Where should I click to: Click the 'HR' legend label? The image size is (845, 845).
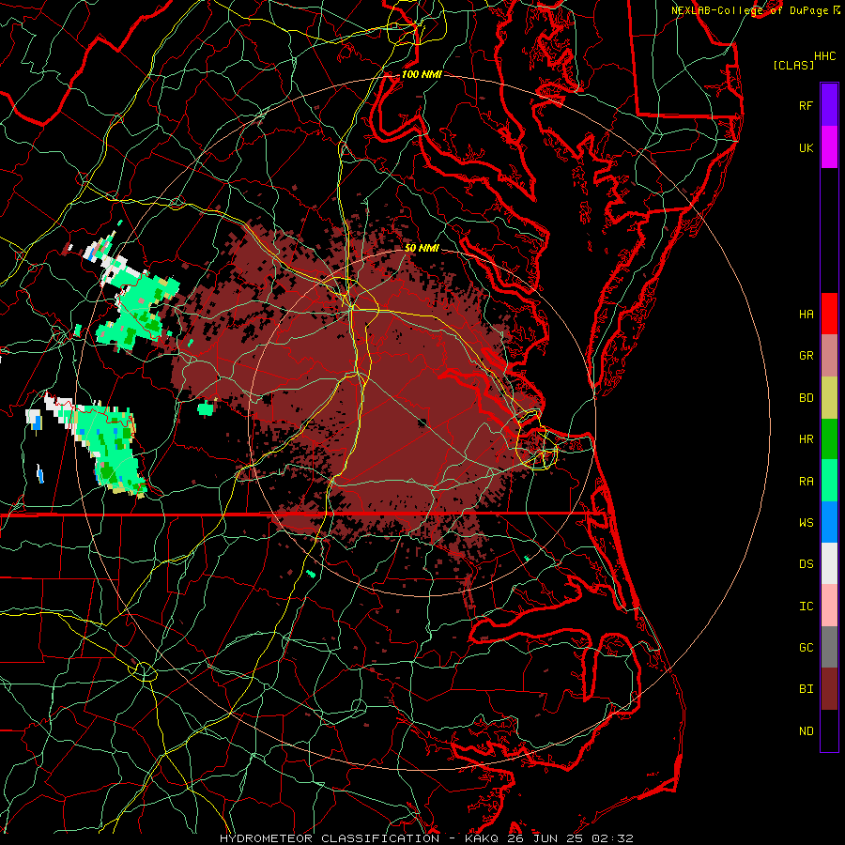(806, 439)
